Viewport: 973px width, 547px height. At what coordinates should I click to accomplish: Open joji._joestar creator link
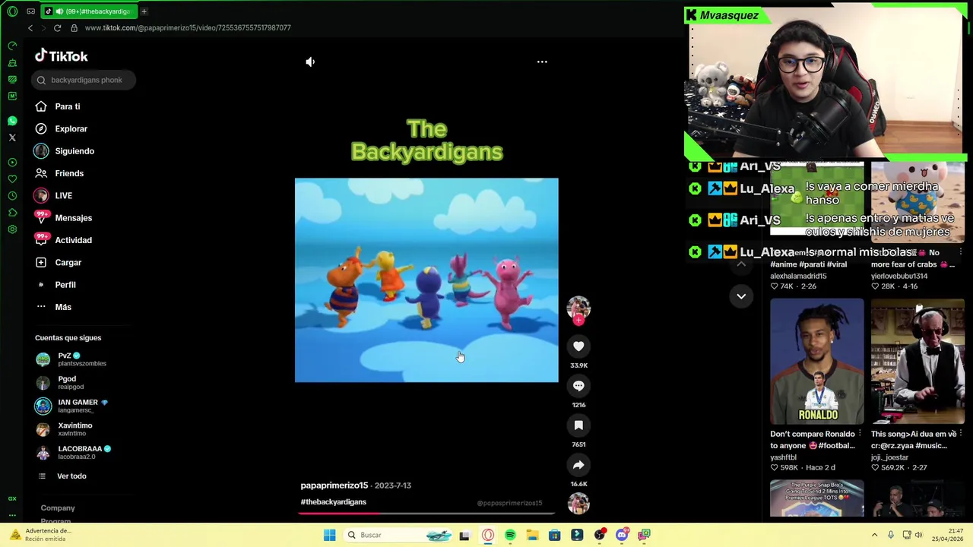[889, 457]
